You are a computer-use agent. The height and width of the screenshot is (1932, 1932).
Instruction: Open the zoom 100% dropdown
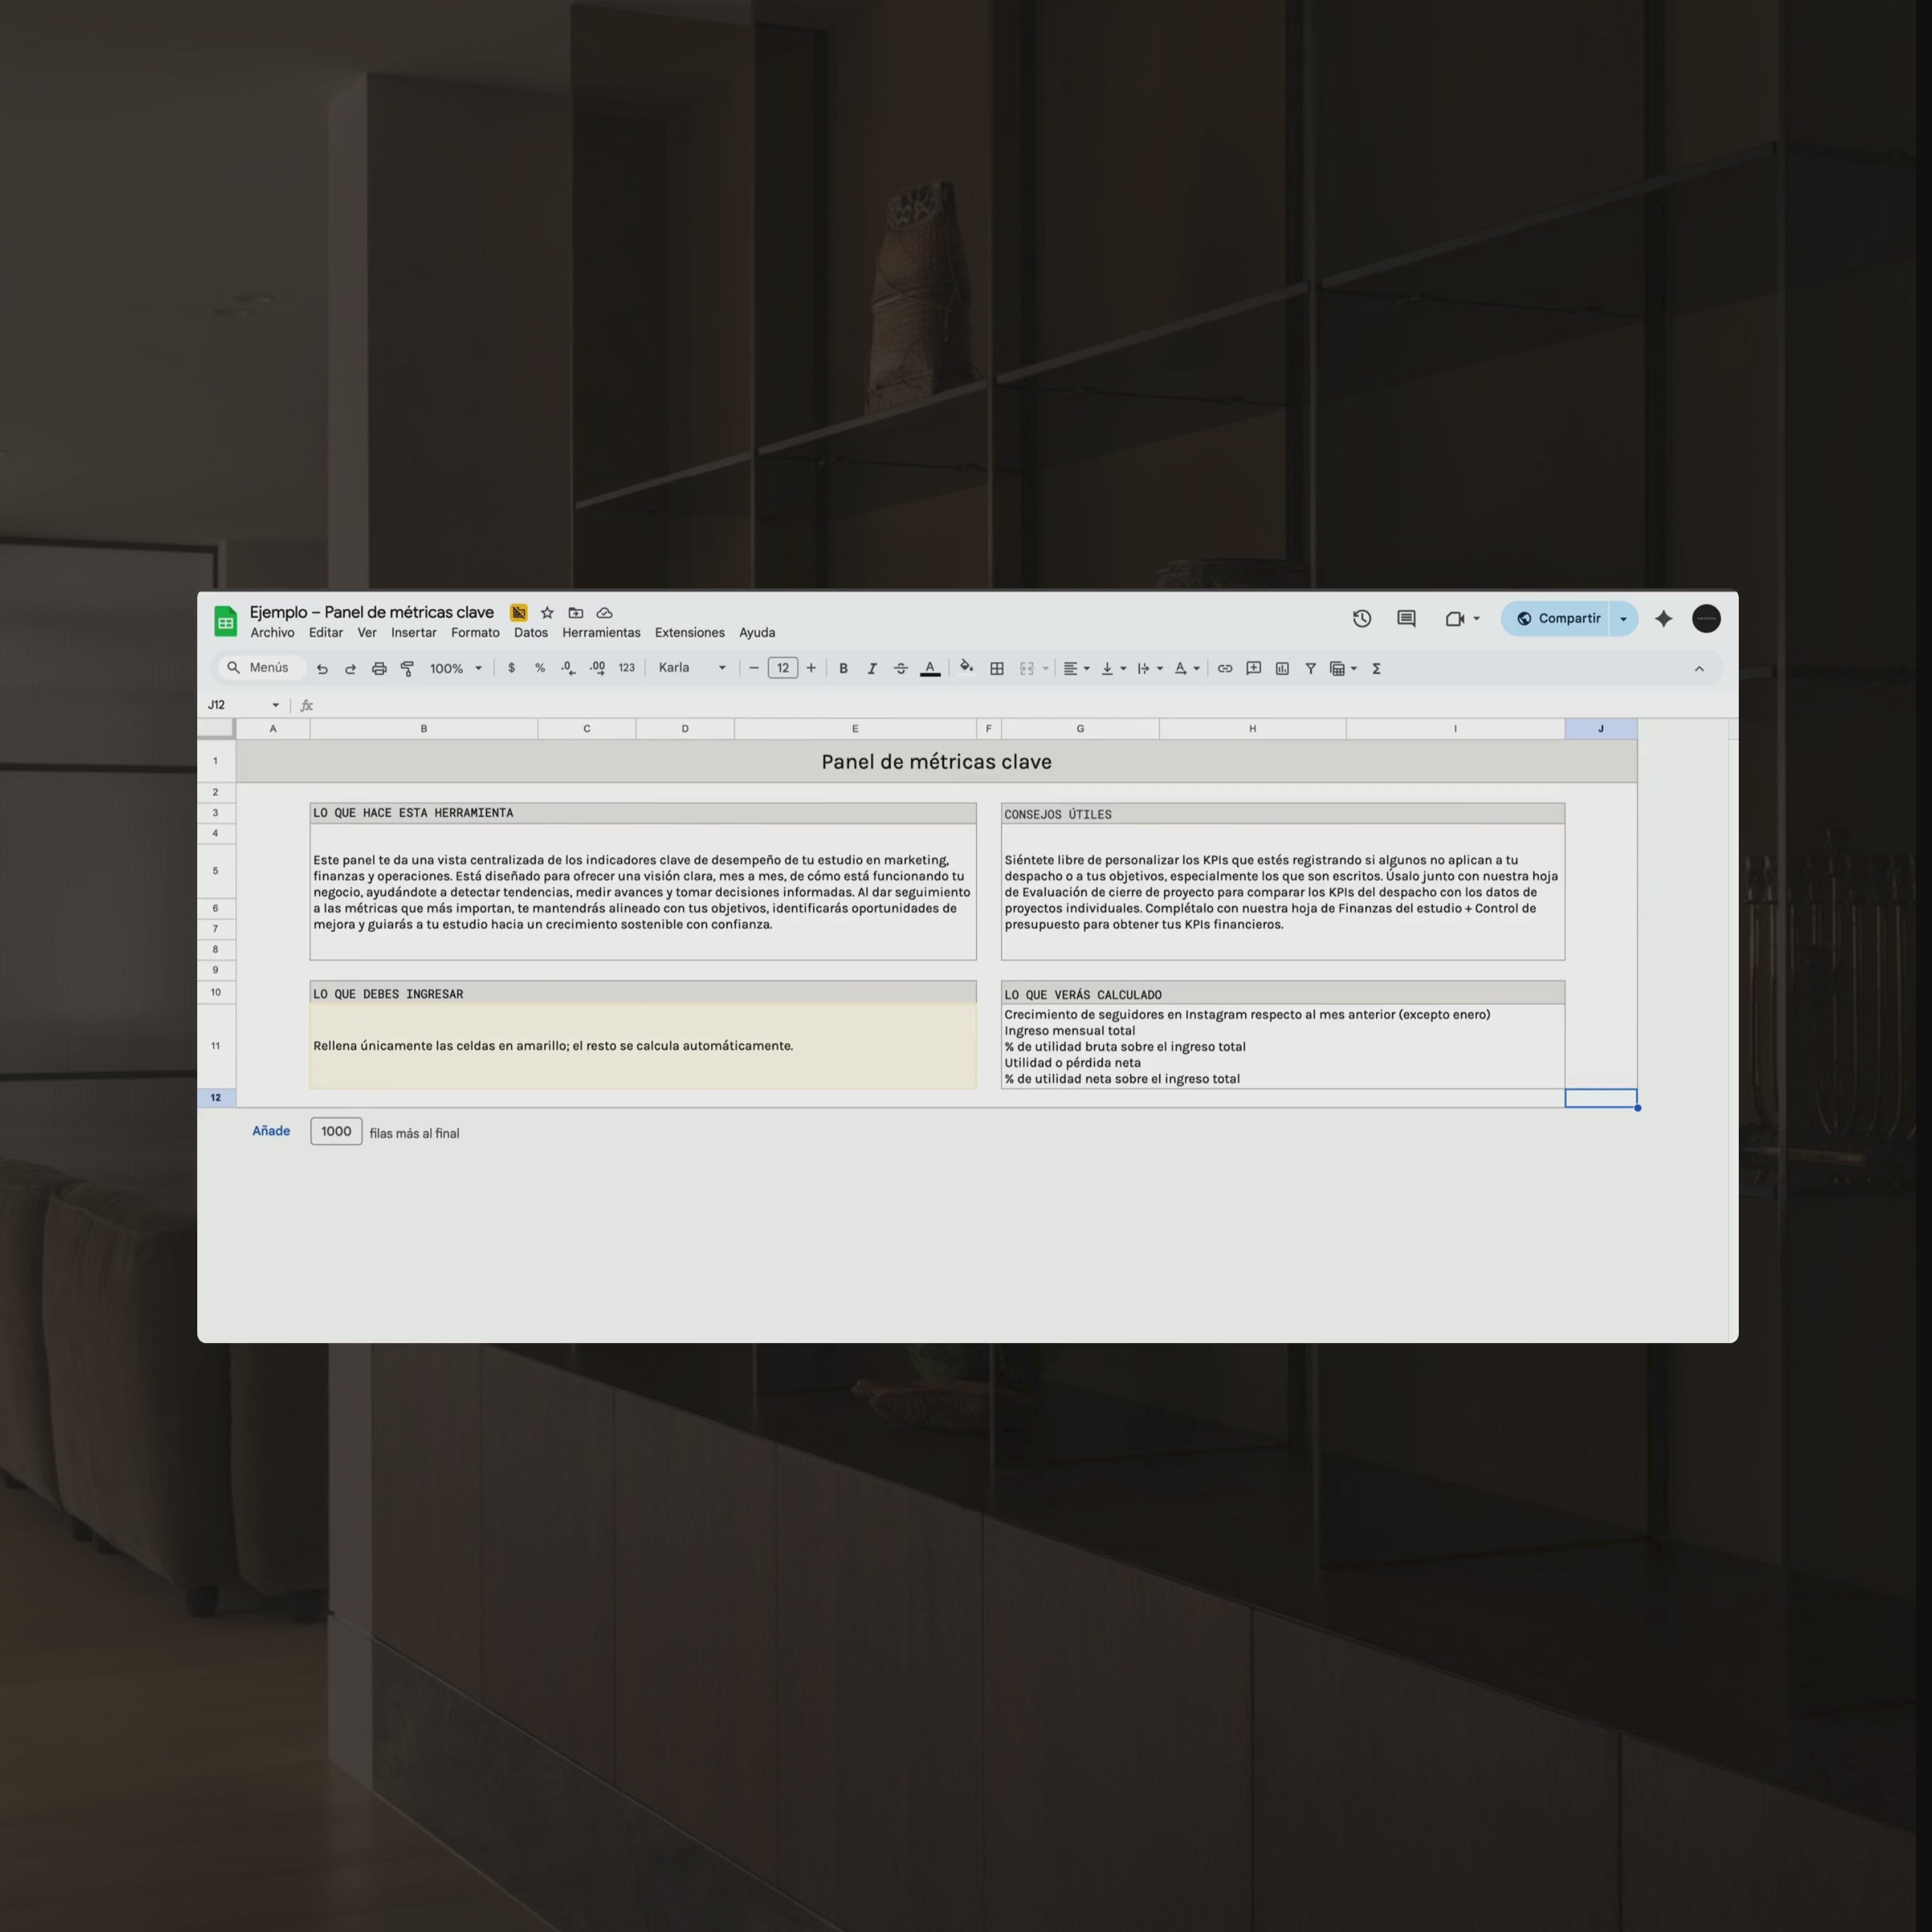[x=456, y=668]
